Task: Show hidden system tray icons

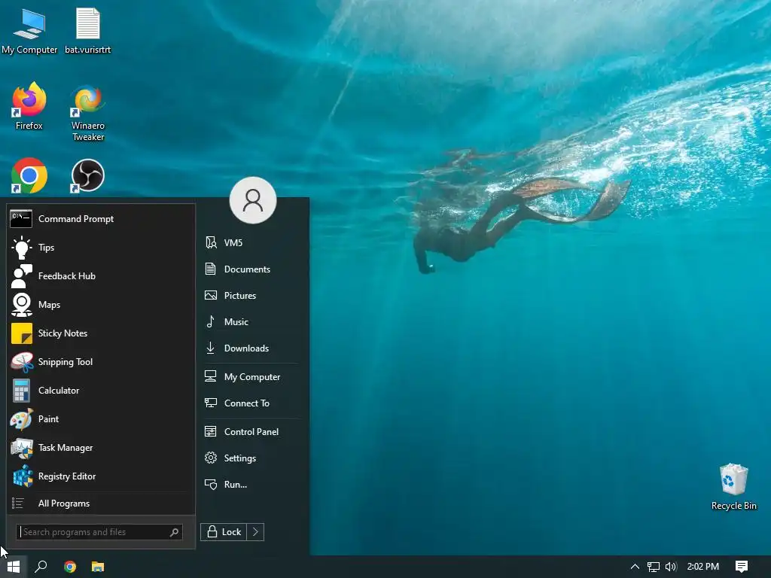Action: pos(635,567)
